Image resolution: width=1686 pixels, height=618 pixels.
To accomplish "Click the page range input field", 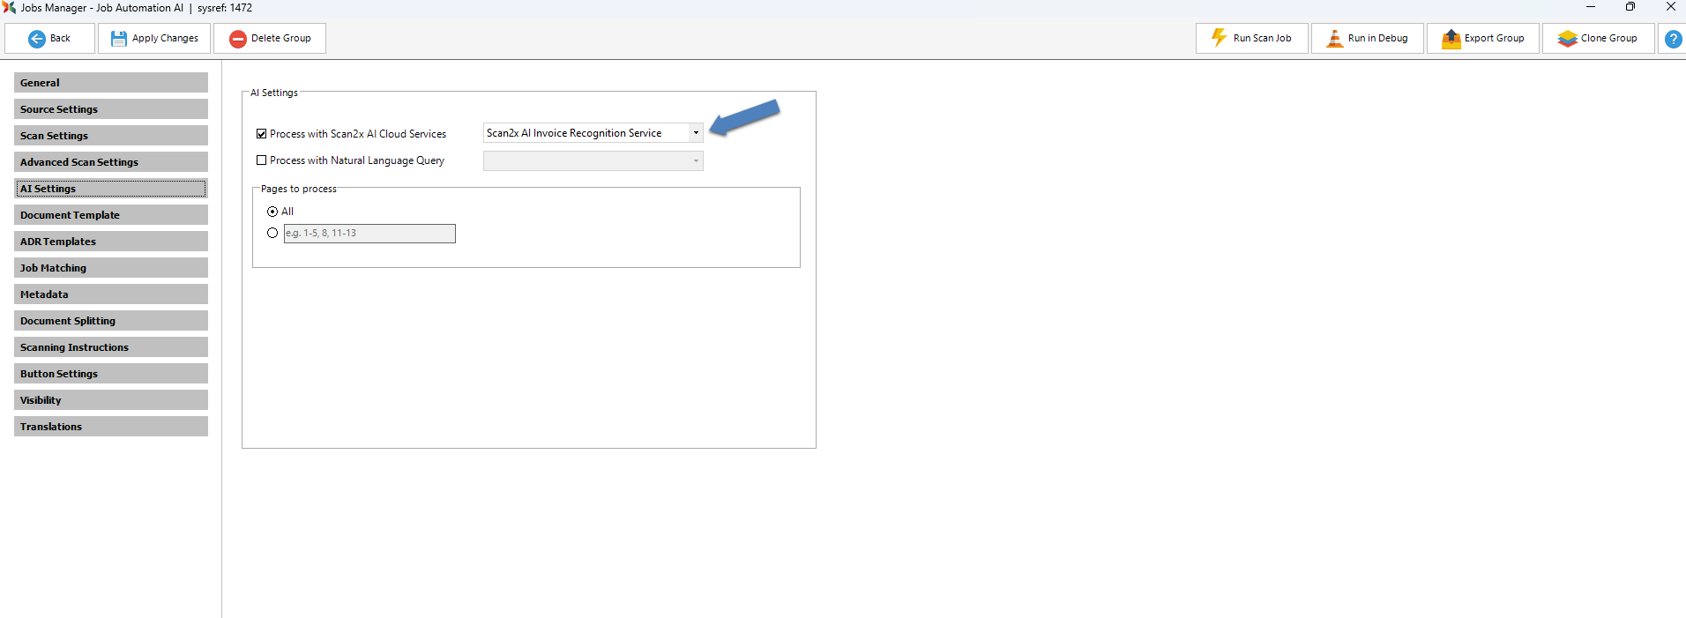I will click(369, 234).
